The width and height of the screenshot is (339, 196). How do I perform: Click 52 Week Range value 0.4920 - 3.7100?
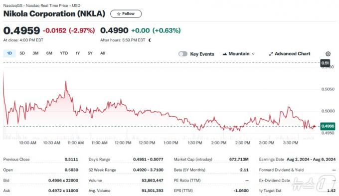pos(148,170)
